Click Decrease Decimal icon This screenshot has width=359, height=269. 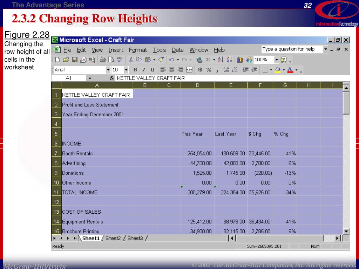(235, 70)
